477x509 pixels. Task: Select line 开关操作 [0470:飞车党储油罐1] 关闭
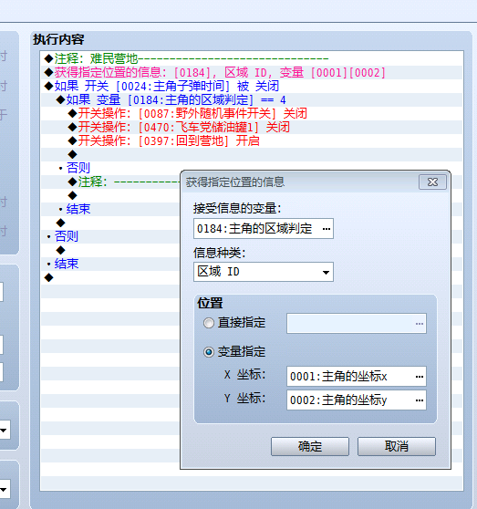tap(252, 128)
